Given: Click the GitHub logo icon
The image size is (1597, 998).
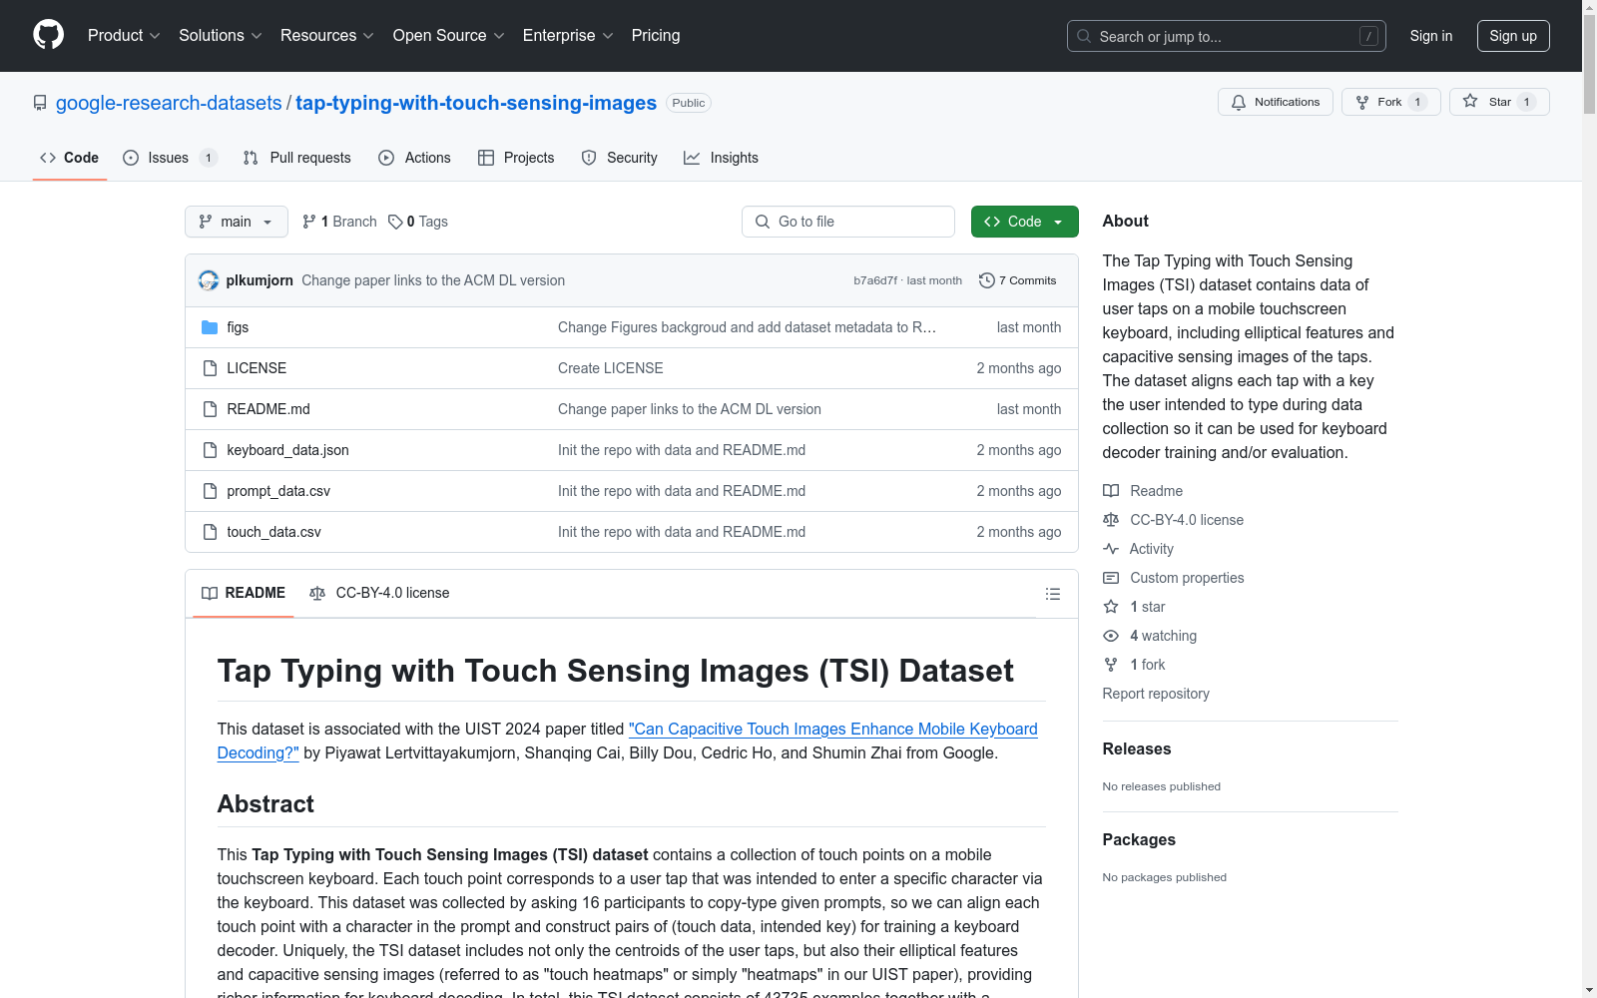Looking at the screenshot, I should pos(48,35).
